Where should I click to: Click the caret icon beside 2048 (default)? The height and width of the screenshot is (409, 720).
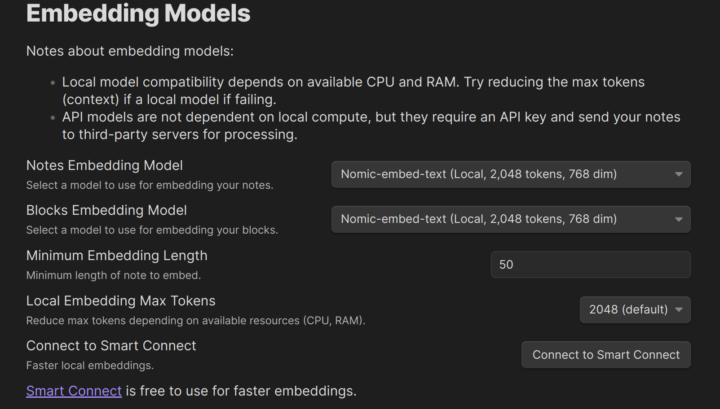[x=679, y=310]
